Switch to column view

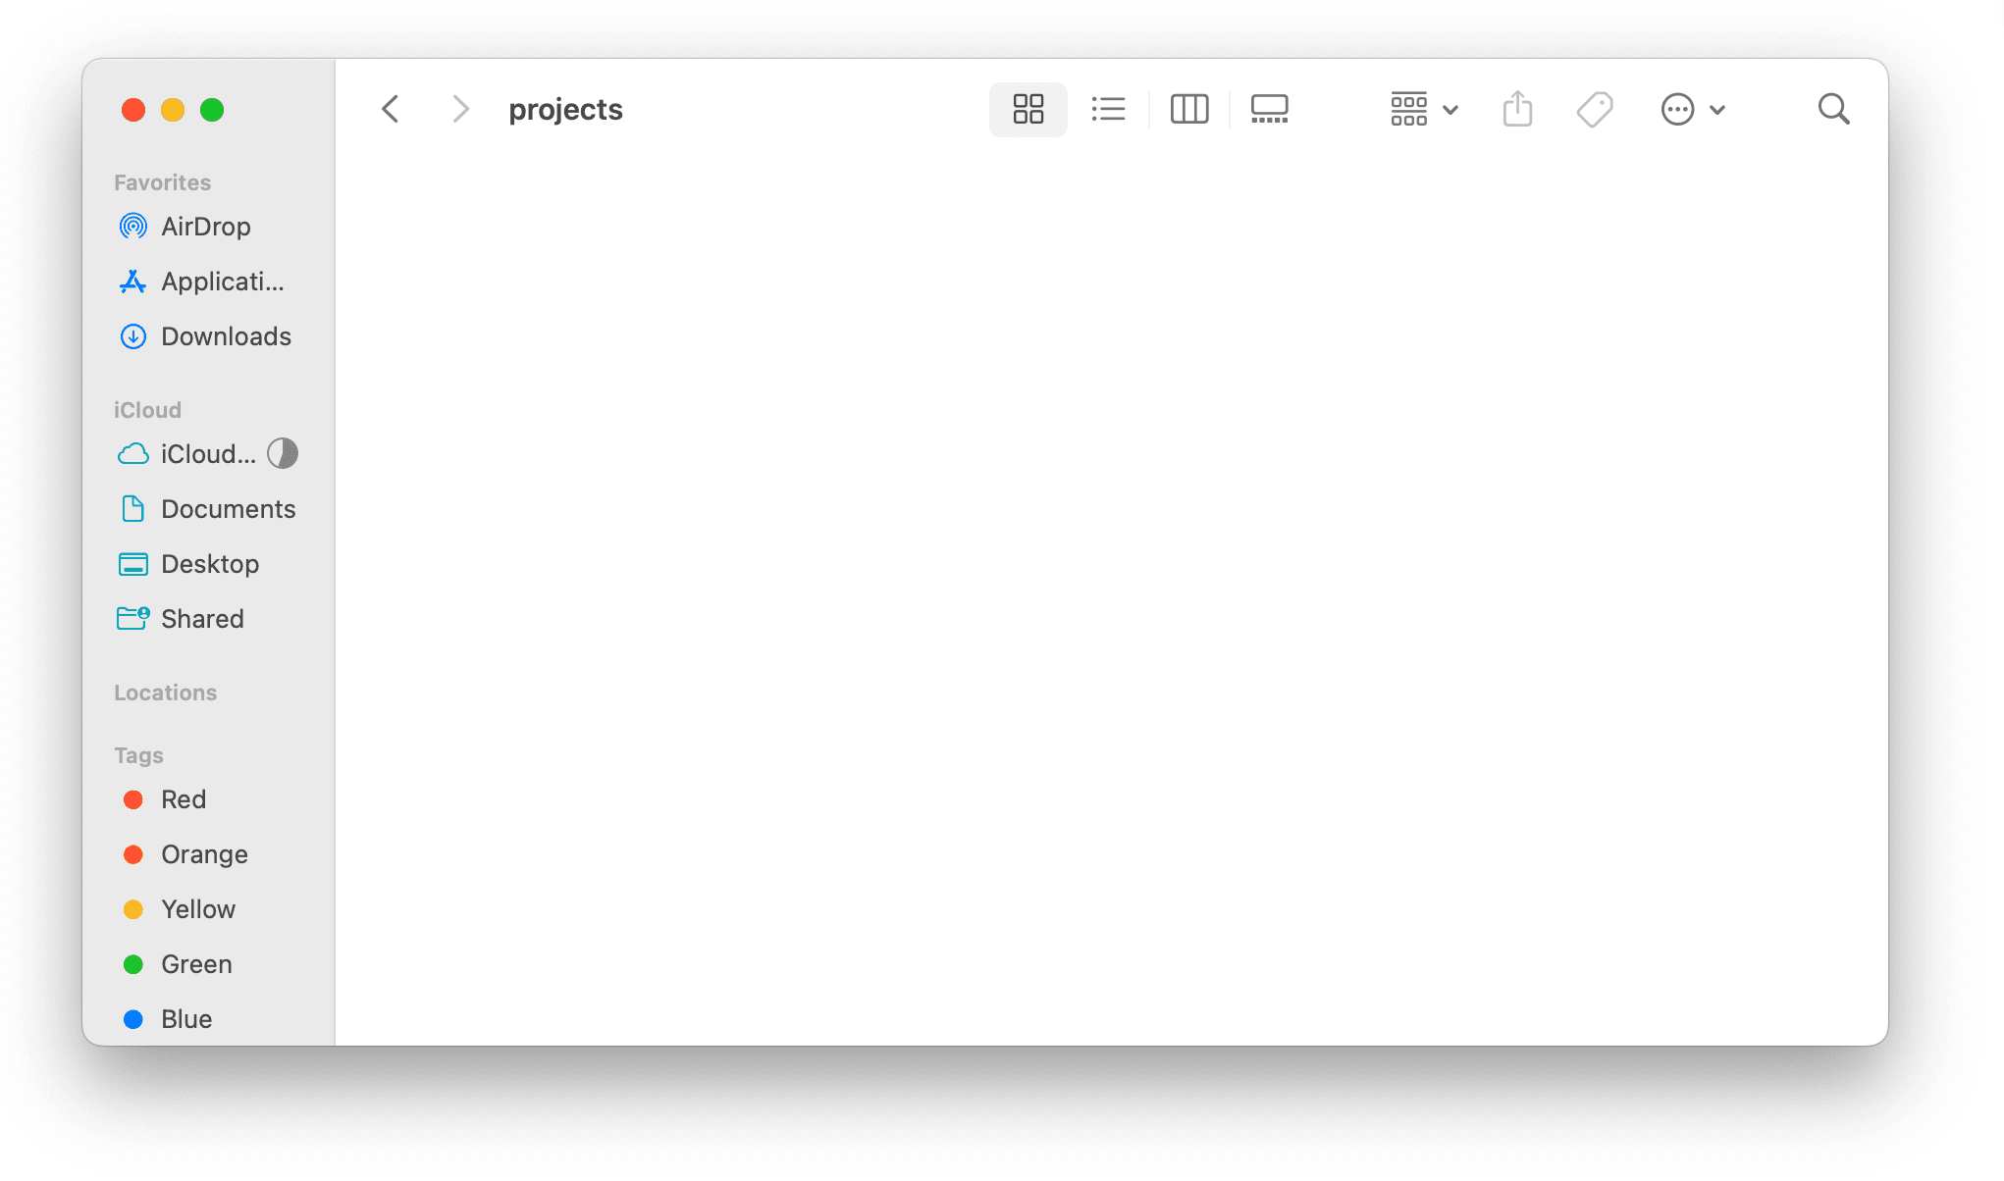[x=1188, y=109]
